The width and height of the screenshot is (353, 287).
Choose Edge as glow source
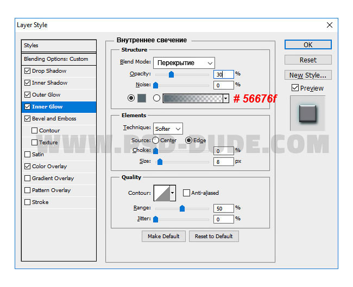[x=188, y=141]
